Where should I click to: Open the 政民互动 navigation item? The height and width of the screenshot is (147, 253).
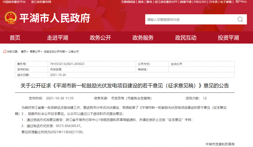[186, 38]
